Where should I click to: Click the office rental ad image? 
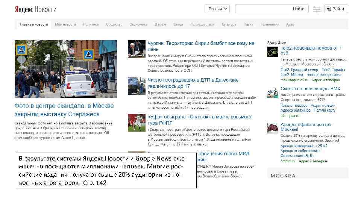tap(273, 128)
